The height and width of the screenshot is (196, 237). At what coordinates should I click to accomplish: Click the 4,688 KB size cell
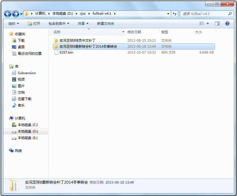206,52
